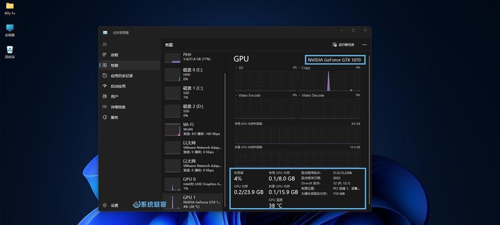Click the 110 MB reserved memory value
This screenshot has width=500, height=225.
(339, 193)
